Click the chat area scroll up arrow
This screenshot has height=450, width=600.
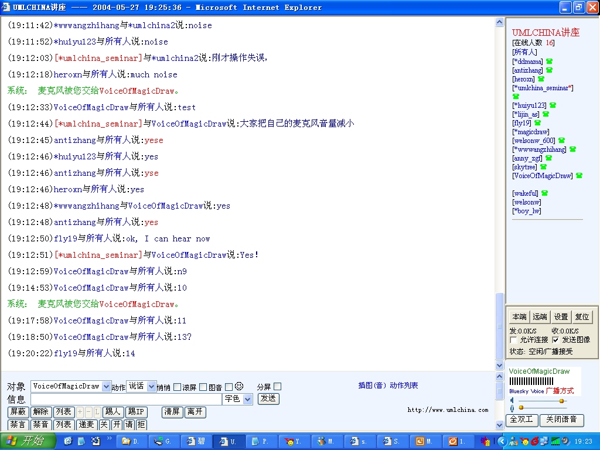(499, 22)
